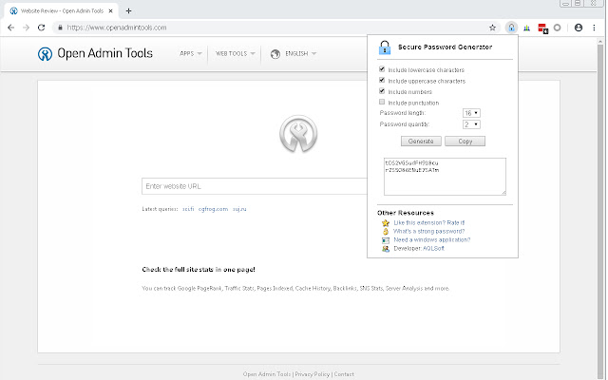The width and height of the screenshot is (608, 380).
Task: Expand the APPS menu
Action: point(190,53)
